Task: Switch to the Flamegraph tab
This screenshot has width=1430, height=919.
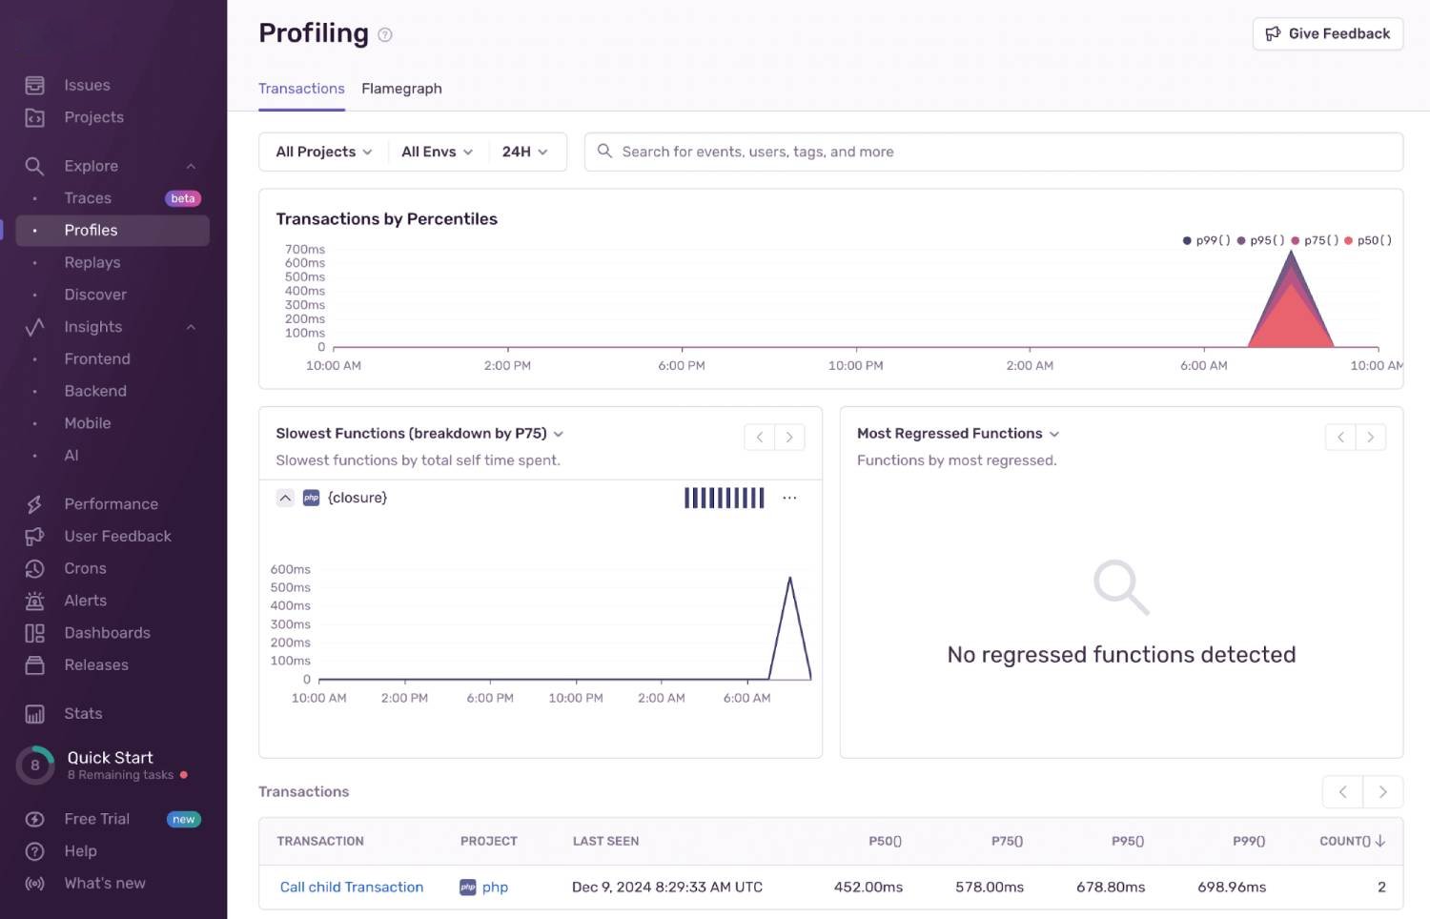Action: [401, 88]
